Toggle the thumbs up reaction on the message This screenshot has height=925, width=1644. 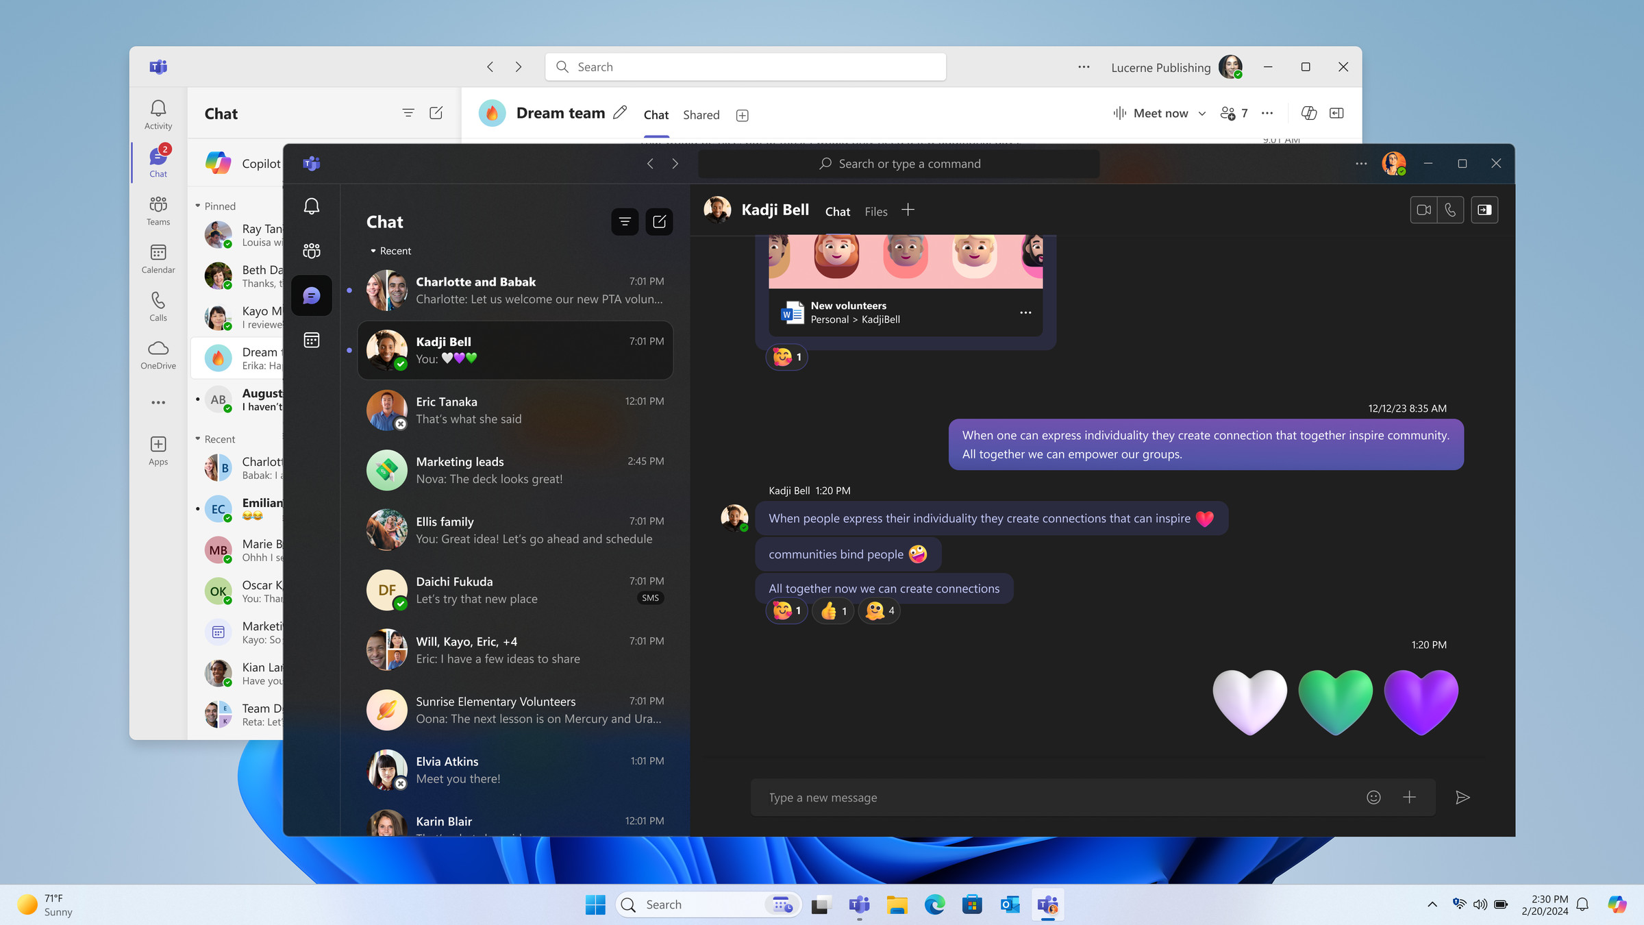tap(832, 610)
